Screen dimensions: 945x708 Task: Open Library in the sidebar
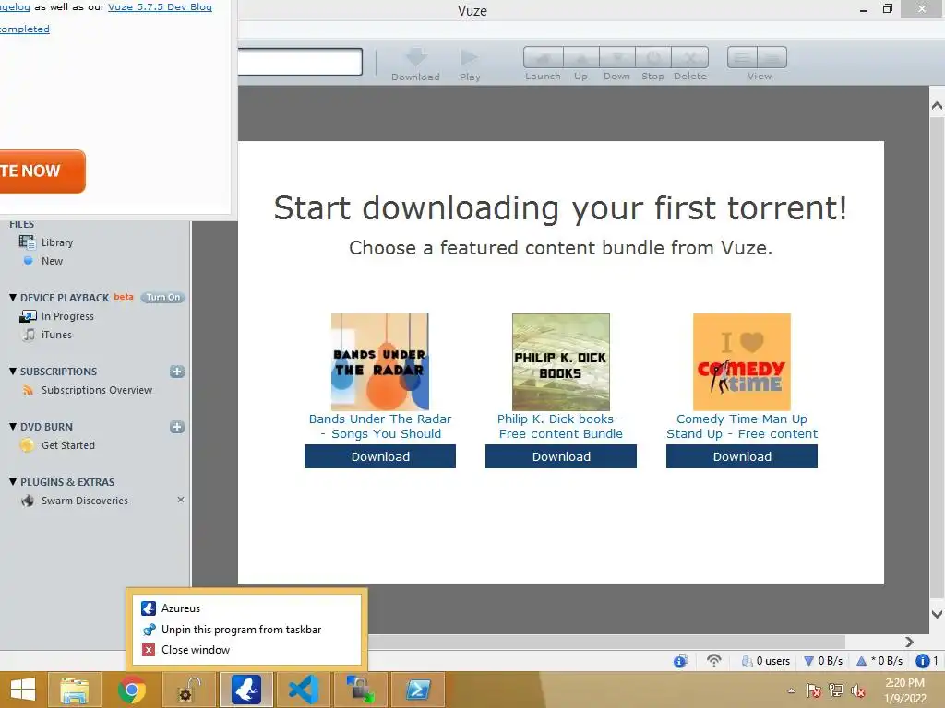tap(56, 242)
